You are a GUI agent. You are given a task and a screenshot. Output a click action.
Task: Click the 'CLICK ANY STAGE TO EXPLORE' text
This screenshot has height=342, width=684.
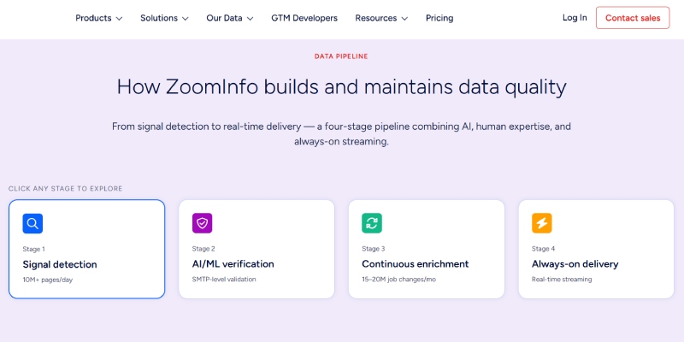click(66, 188)
